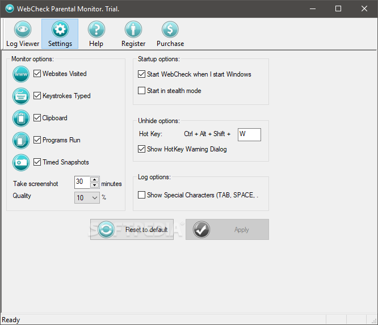Click the Apply button
378x325 pixels.
pyautogui.click(x=227, y=229)
